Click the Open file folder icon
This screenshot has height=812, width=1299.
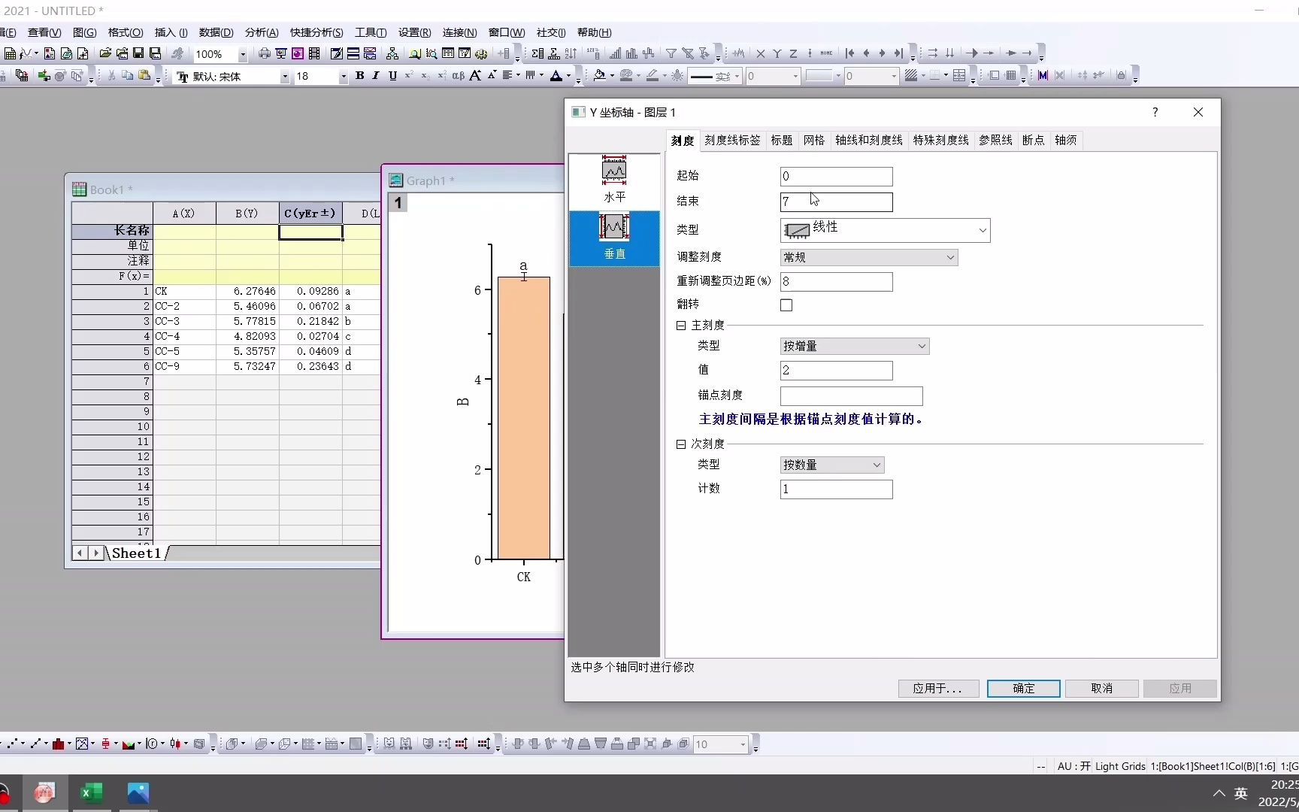(x=105, y=53)
